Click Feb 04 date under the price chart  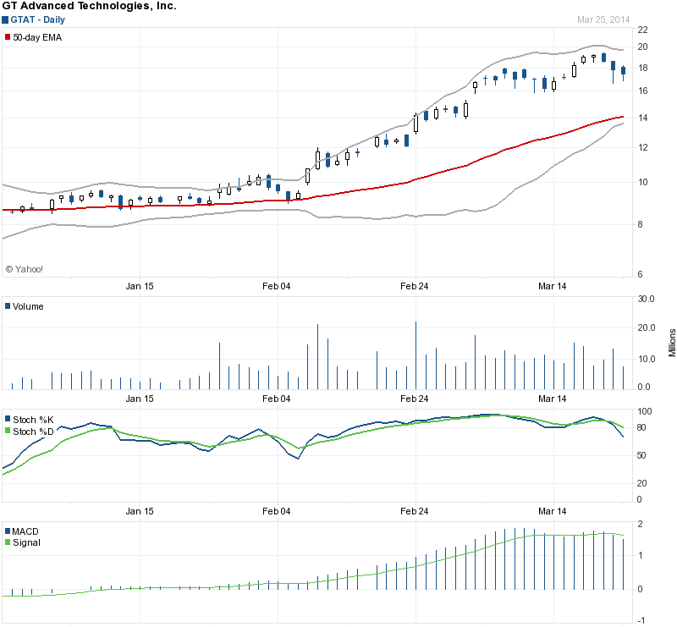[x=277, y=286]
